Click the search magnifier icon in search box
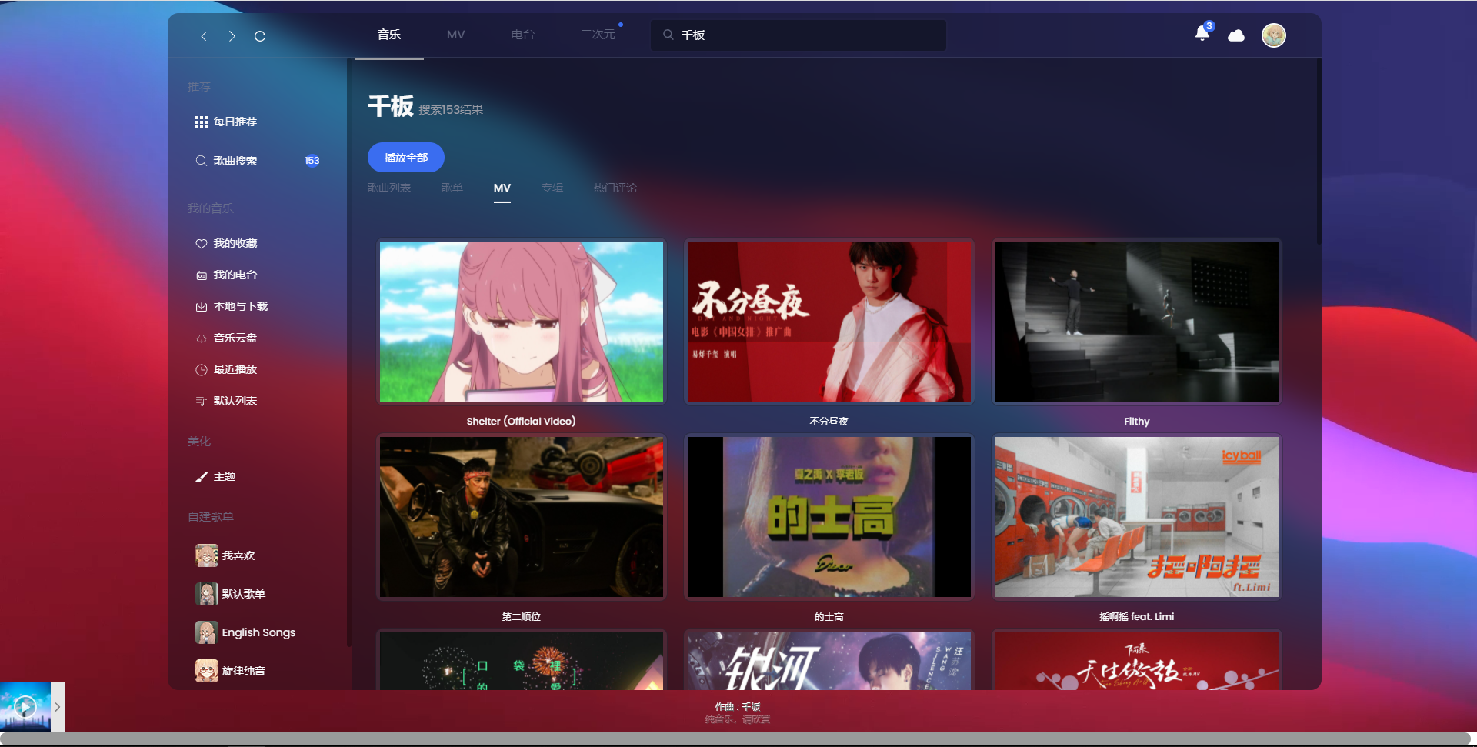 point(668,35)
